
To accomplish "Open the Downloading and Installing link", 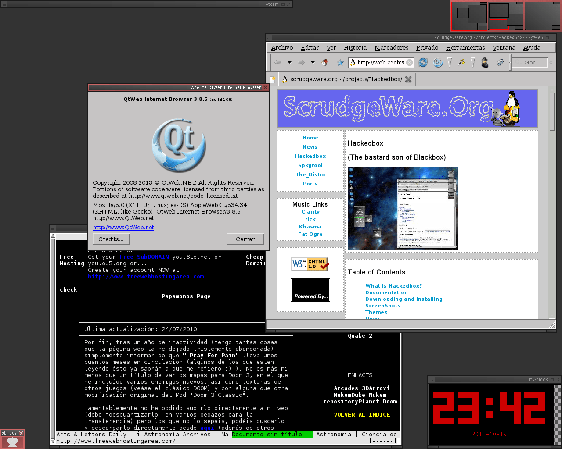I will (404, 299).
